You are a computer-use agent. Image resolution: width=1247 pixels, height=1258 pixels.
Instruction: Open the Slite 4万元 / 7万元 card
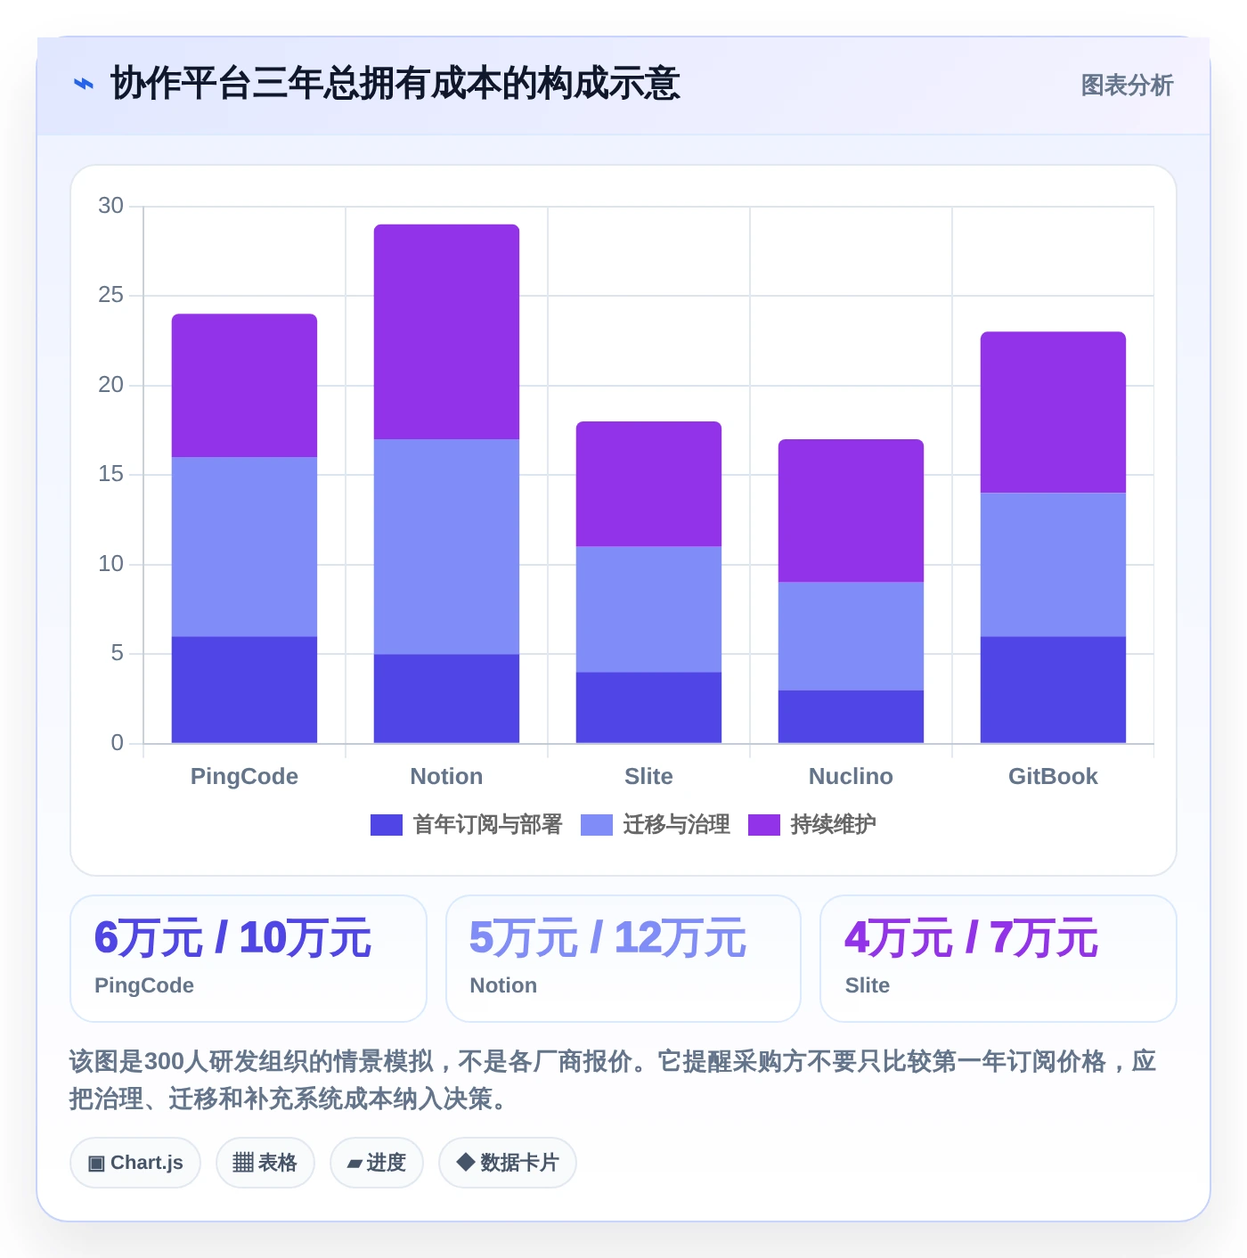(x=998, y=959)
